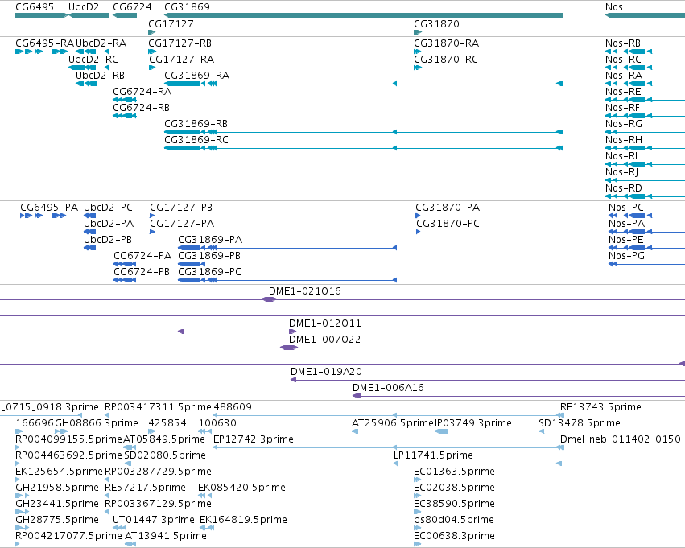The image size is (685, 548).
Task: Select transcript UbcD2-RC
Action: pos(93,60)
